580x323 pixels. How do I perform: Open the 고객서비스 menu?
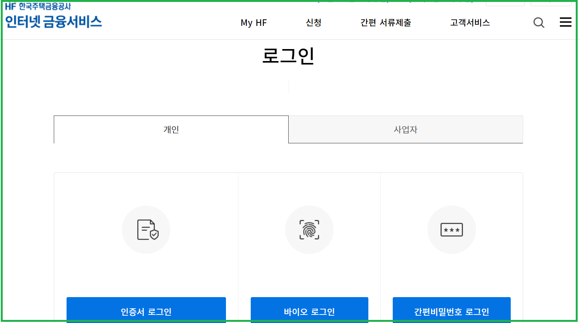point(470,22)
